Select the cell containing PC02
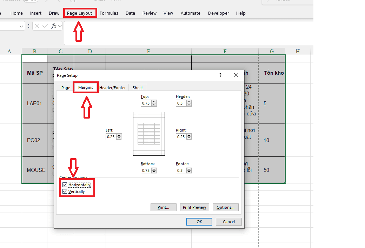The image size is (365, 248). pyautogui.click(x=35, y=140)
